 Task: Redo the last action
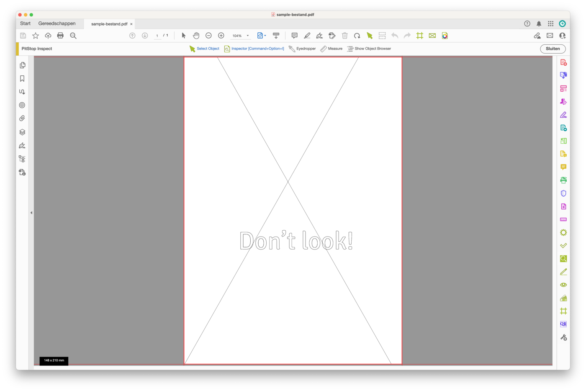pos(407,36)
